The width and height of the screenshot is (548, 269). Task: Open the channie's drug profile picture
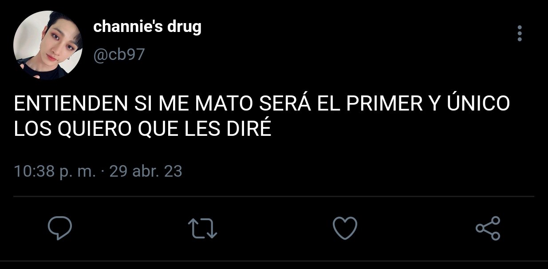[x=48, y=46]
